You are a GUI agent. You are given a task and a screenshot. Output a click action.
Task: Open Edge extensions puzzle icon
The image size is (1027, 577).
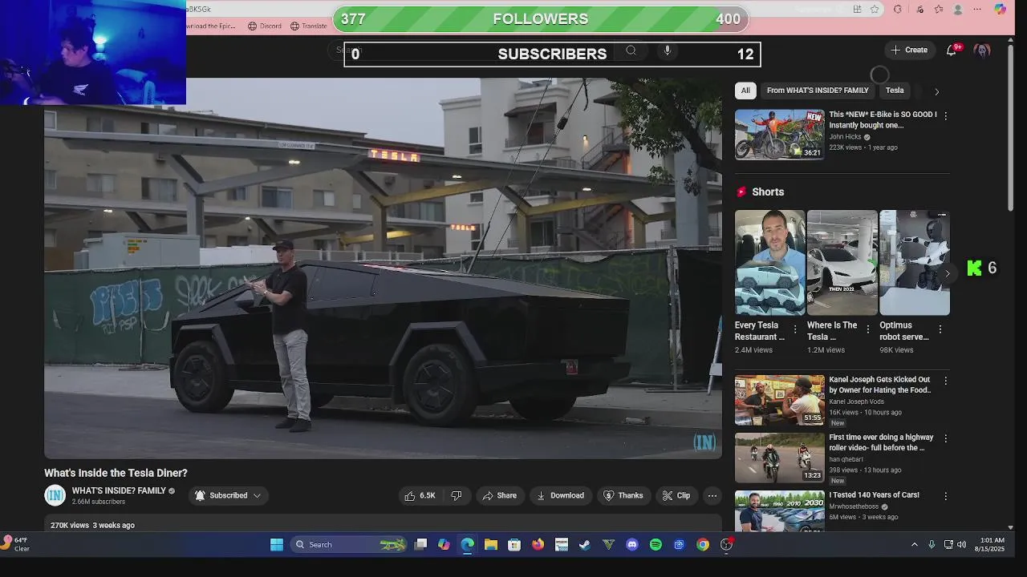pyautogui.click(x=898, y=10)
